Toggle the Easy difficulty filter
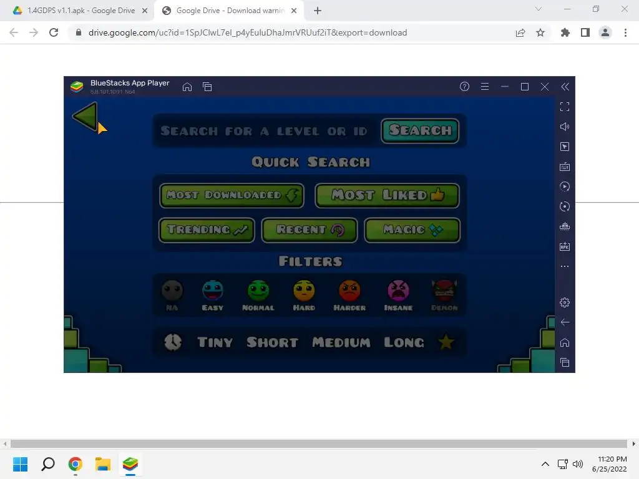This screenshot has width=639, height=479. [x=213, y=295]
